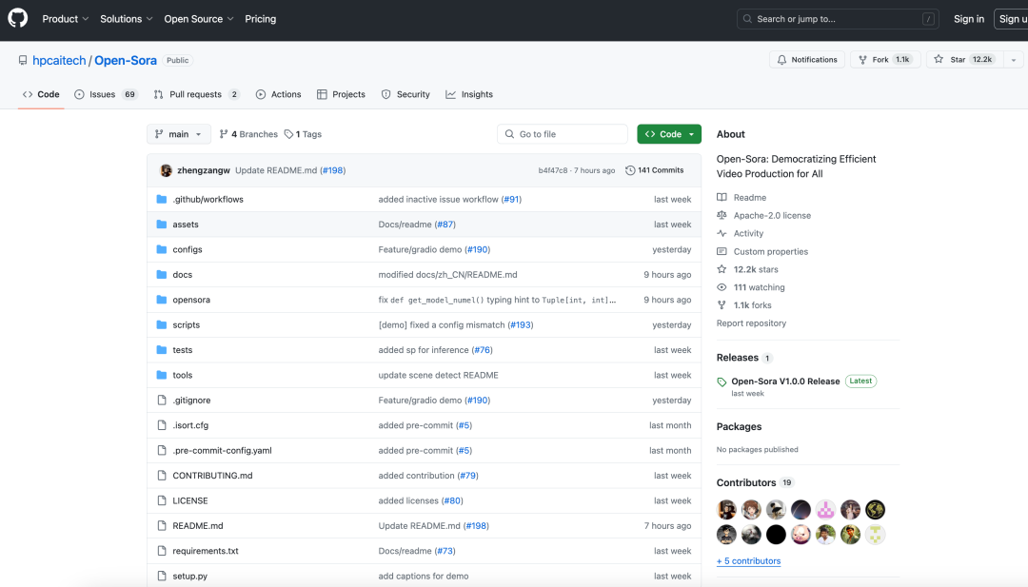Open .pre-commit-config.yaml file
The width and height of the screenshot is (1028, 587).
222,451
